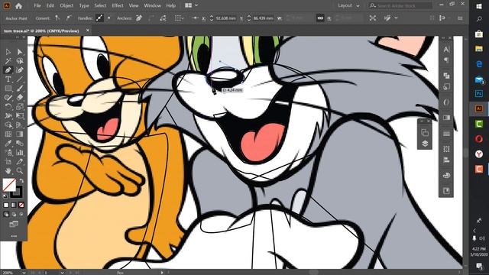Open the Select menu

[100, 5]
